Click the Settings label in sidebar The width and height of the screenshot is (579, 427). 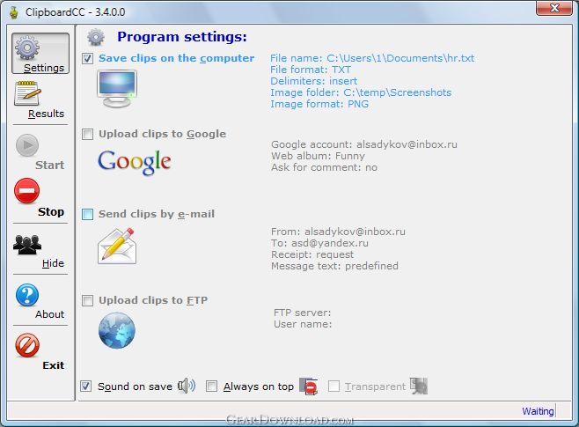(44, 68)
